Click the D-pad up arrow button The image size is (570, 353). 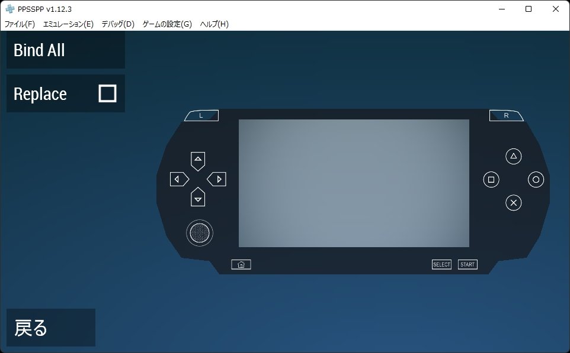click(x=198, y=161)
